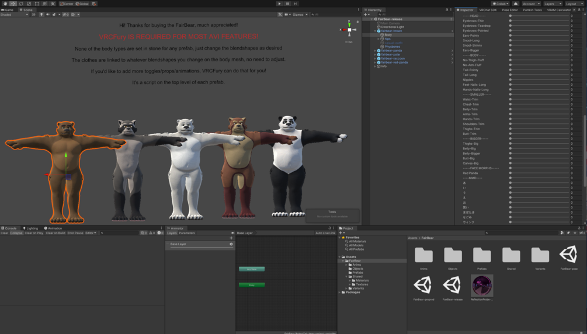Expand fairbear-raccoon in Hierarchy
Viewport: 587px width, 334px height.
point(375,58)
